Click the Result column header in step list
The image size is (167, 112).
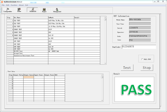click(87, 18)
